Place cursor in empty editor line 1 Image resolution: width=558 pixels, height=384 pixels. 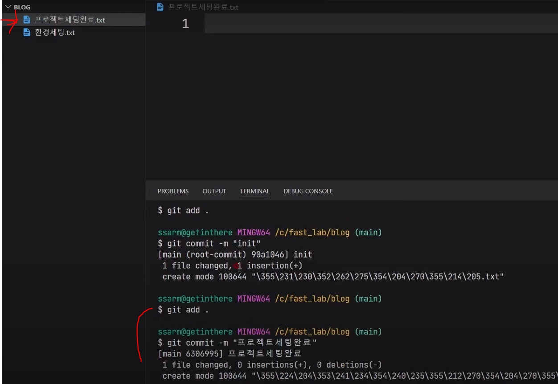(381, 24)
